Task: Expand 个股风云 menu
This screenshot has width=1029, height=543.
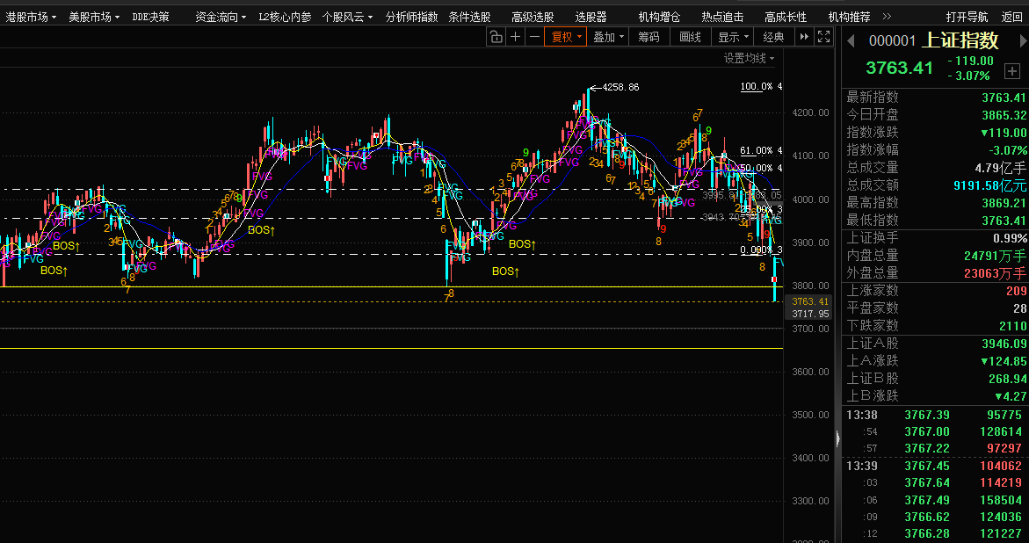Action: pyautogui.click(x=347, y=17)
